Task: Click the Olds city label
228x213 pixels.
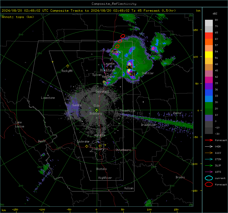Action: click(x=97, y=106)
